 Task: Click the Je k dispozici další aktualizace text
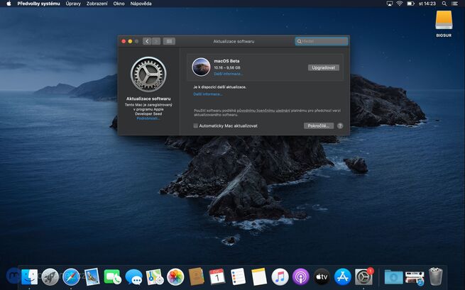[x=220, y=87]
